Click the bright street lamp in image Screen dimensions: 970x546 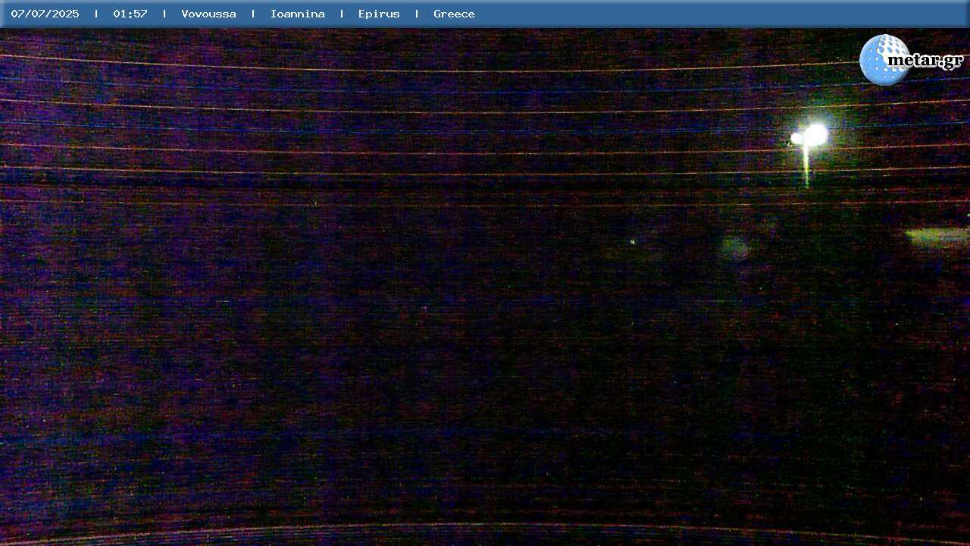click(x=810, y=136)
